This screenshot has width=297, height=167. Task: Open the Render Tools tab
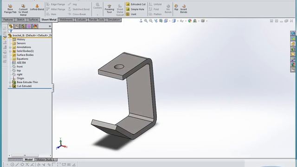tap(97, 19)
